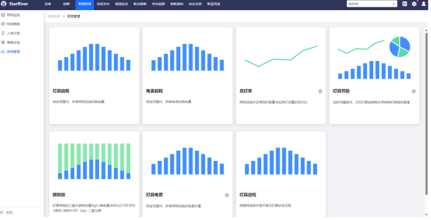Expand the 软件所 dropdown selector

tap(371, 4)
